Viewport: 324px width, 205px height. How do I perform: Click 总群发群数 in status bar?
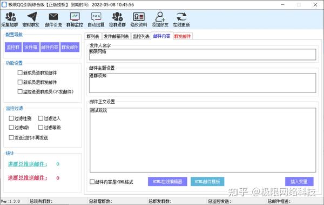(x=160, y=201)
